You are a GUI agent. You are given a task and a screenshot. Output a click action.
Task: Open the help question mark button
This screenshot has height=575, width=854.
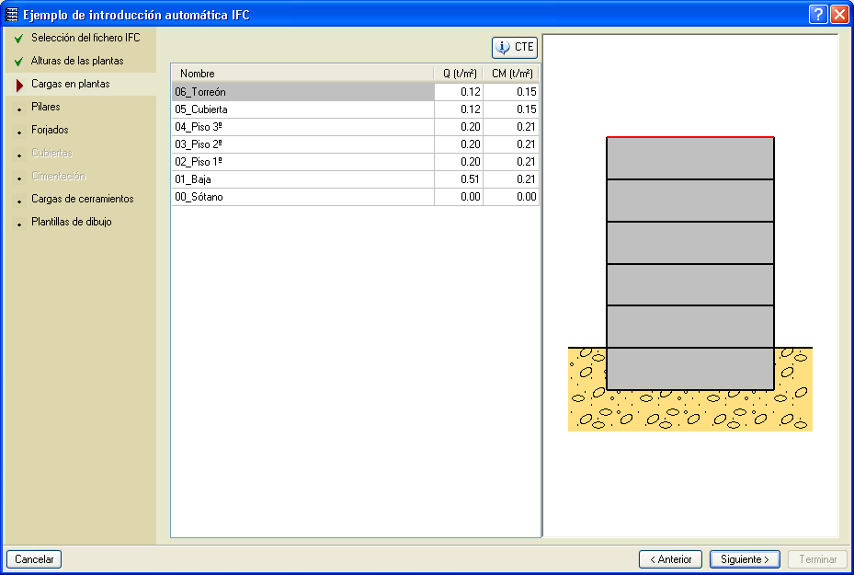tap(818, 14)
